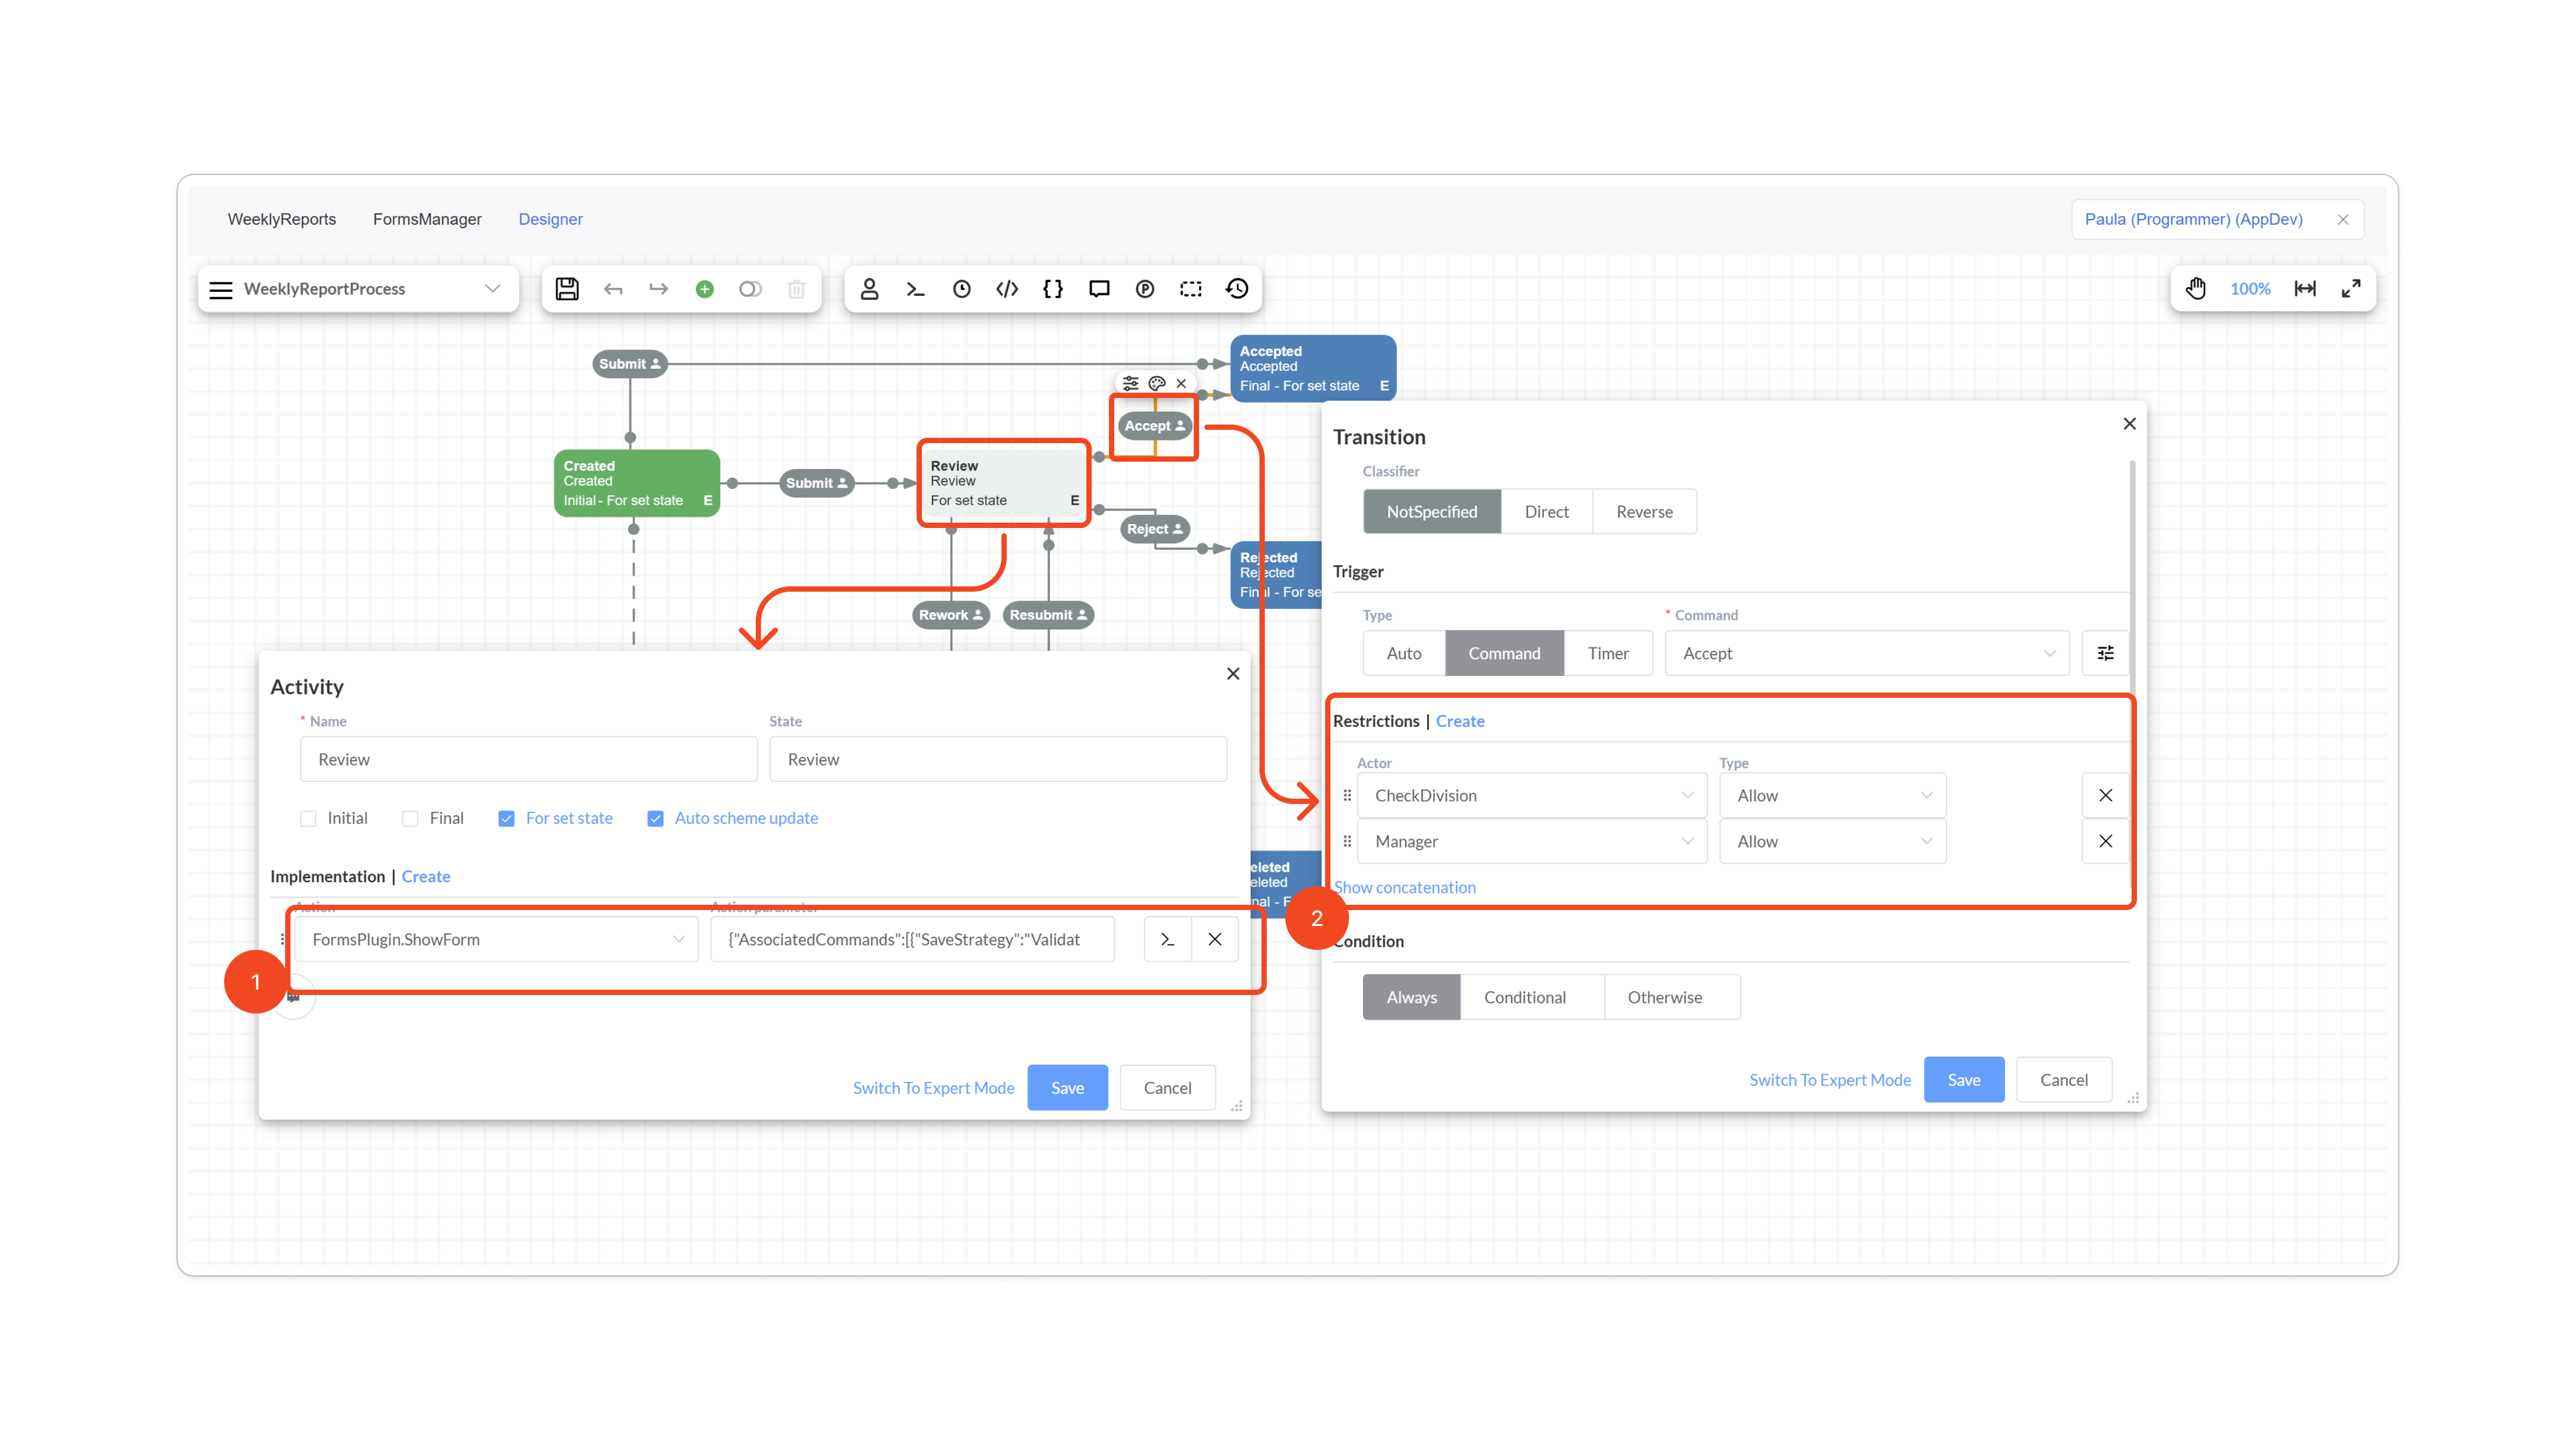Click the Activity Name input field
Screen dimensions: 2576x1456
click(528, 760)
